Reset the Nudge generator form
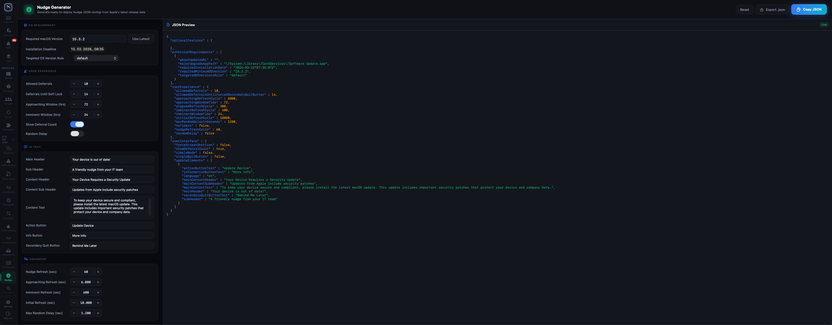This screenshot has width=832, height=325. point(744,10)
